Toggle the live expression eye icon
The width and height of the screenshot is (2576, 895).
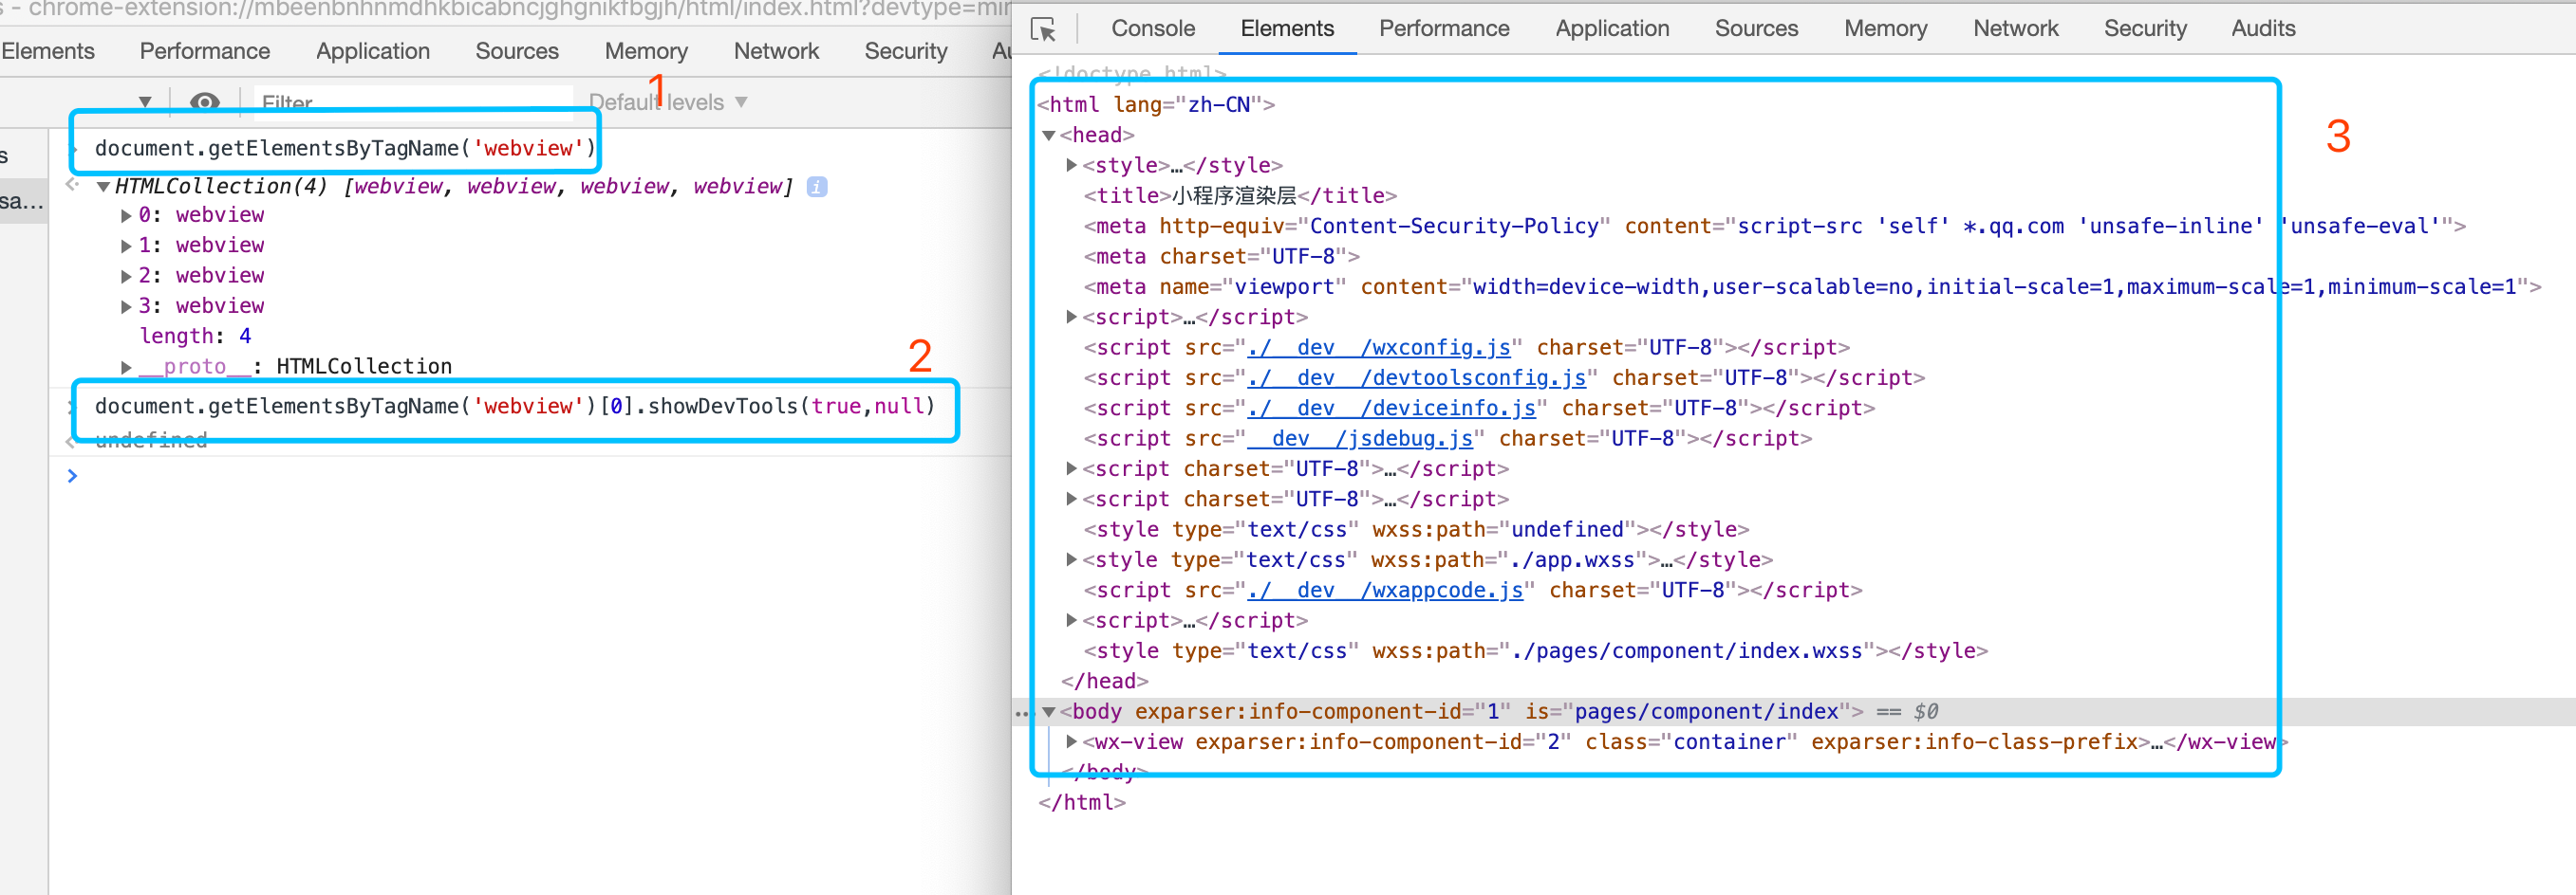tap(204, 101)
